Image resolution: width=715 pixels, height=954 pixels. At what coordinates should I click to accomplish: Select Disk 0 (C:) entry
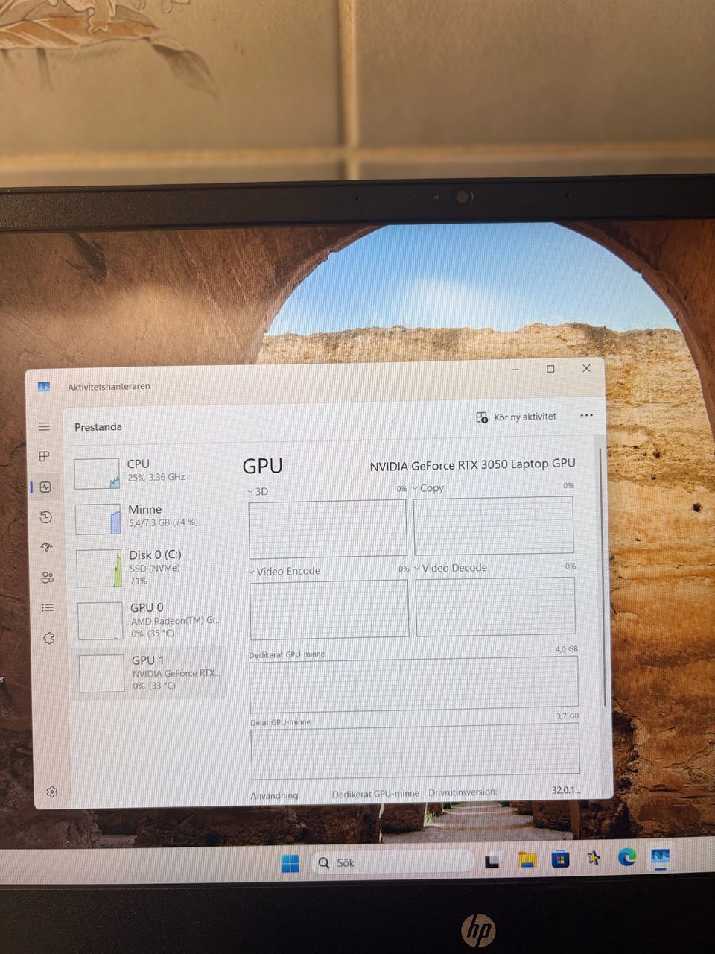149,568
